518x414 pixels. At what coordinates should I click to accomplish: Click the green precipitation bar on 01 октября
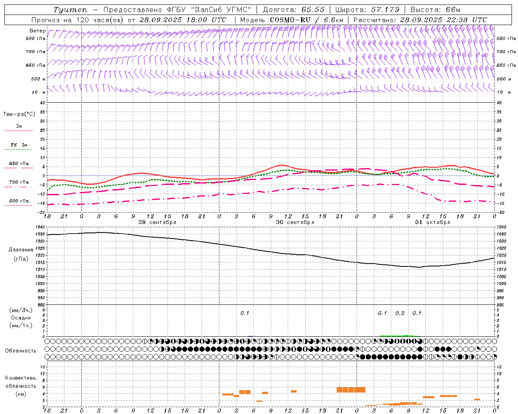(400, 336)
